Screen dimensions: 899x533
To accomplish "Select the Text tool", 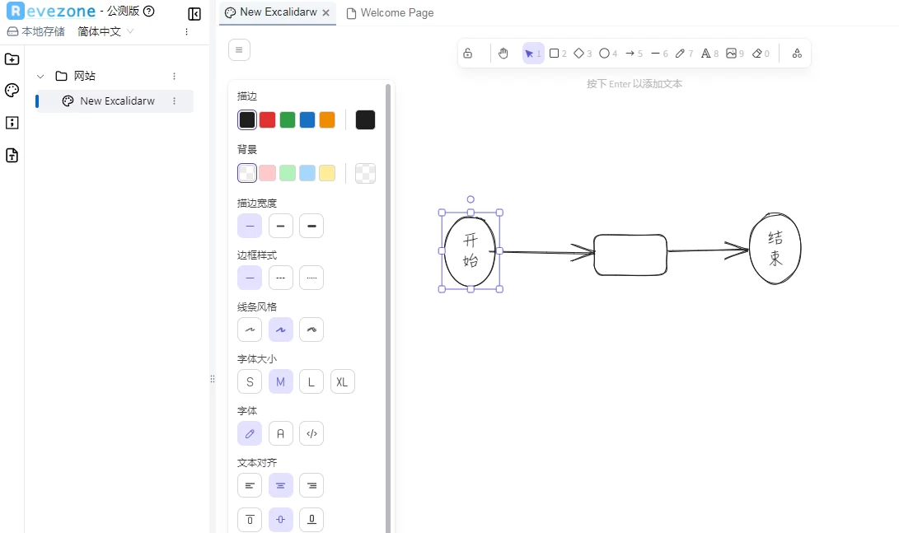I will [705, 54].
